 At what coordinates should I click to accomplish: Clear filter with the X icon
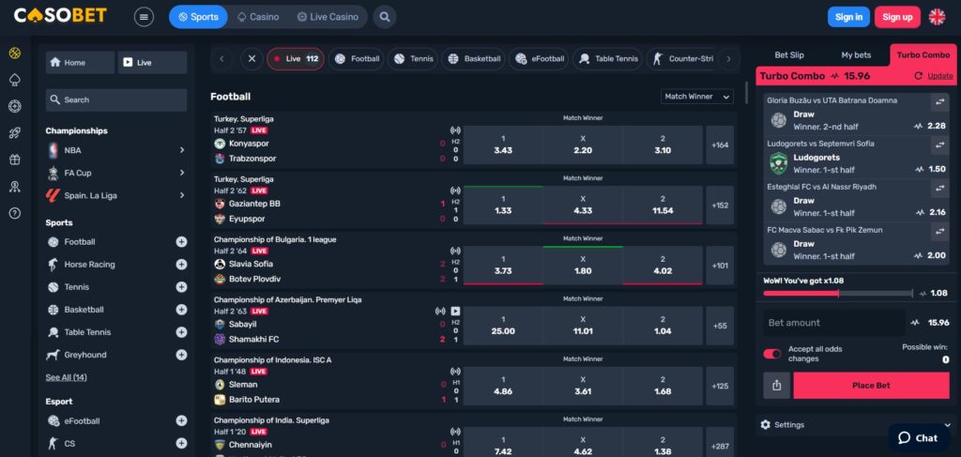(x=251, y=59)
